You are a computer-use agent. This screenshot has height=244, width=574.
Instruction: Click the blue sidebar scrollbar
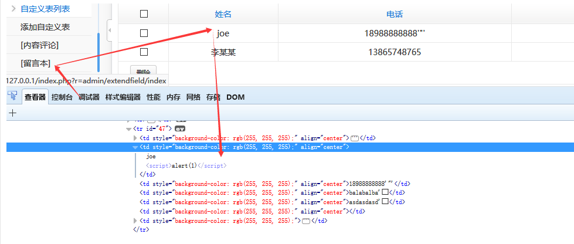98,53
